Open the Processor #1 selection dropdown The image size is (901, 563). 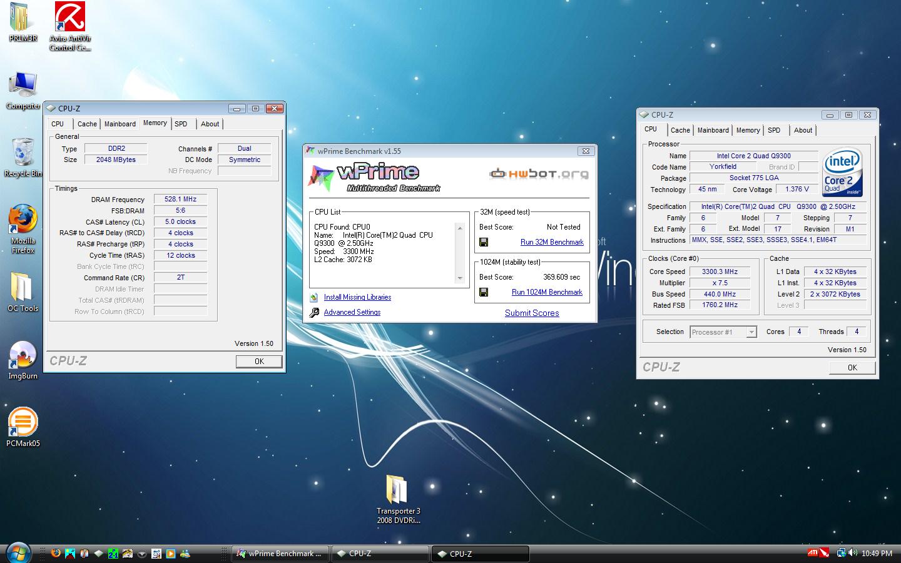pyautogui.click(x=723, y=332)
